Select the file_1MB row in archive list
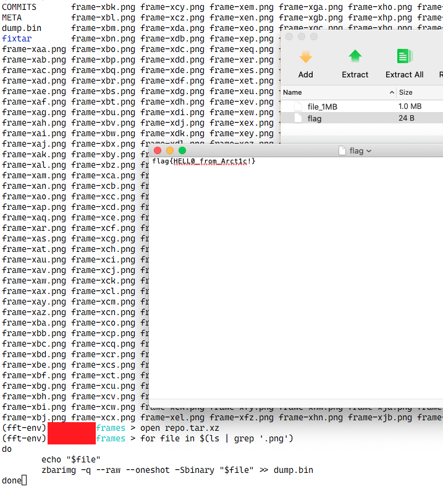This screenshot has width=443, height=489. 361,106
